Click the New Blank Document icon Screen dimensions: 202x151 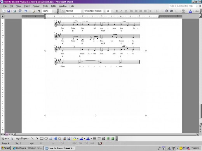click(4, 11)
